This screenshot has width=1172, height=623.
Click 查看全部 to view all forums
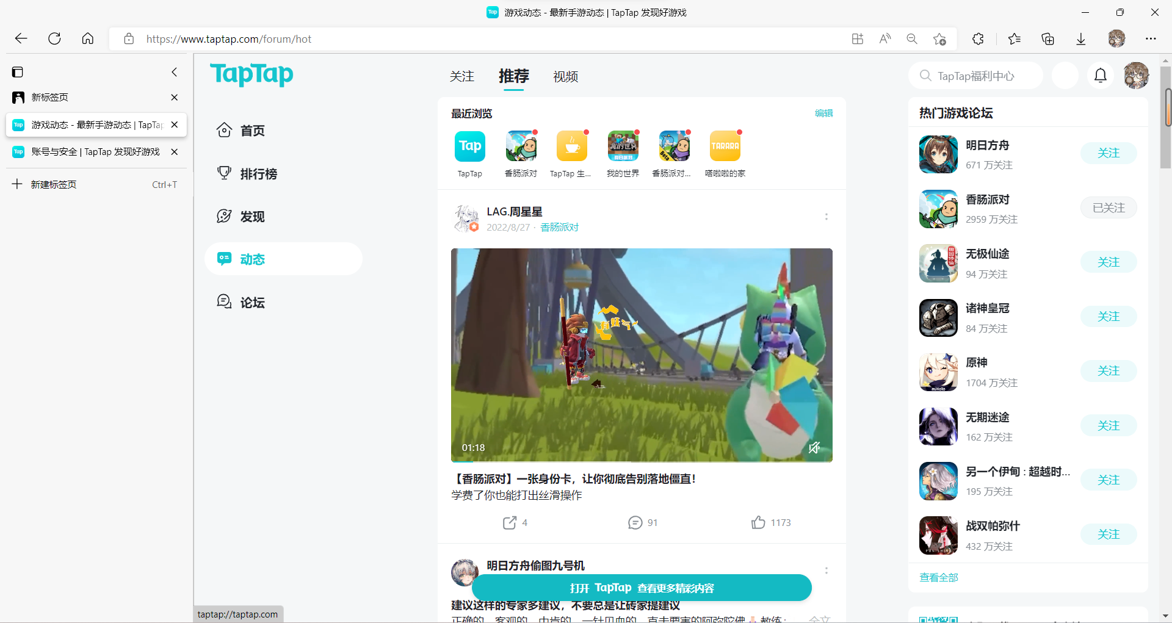(939, 577)
